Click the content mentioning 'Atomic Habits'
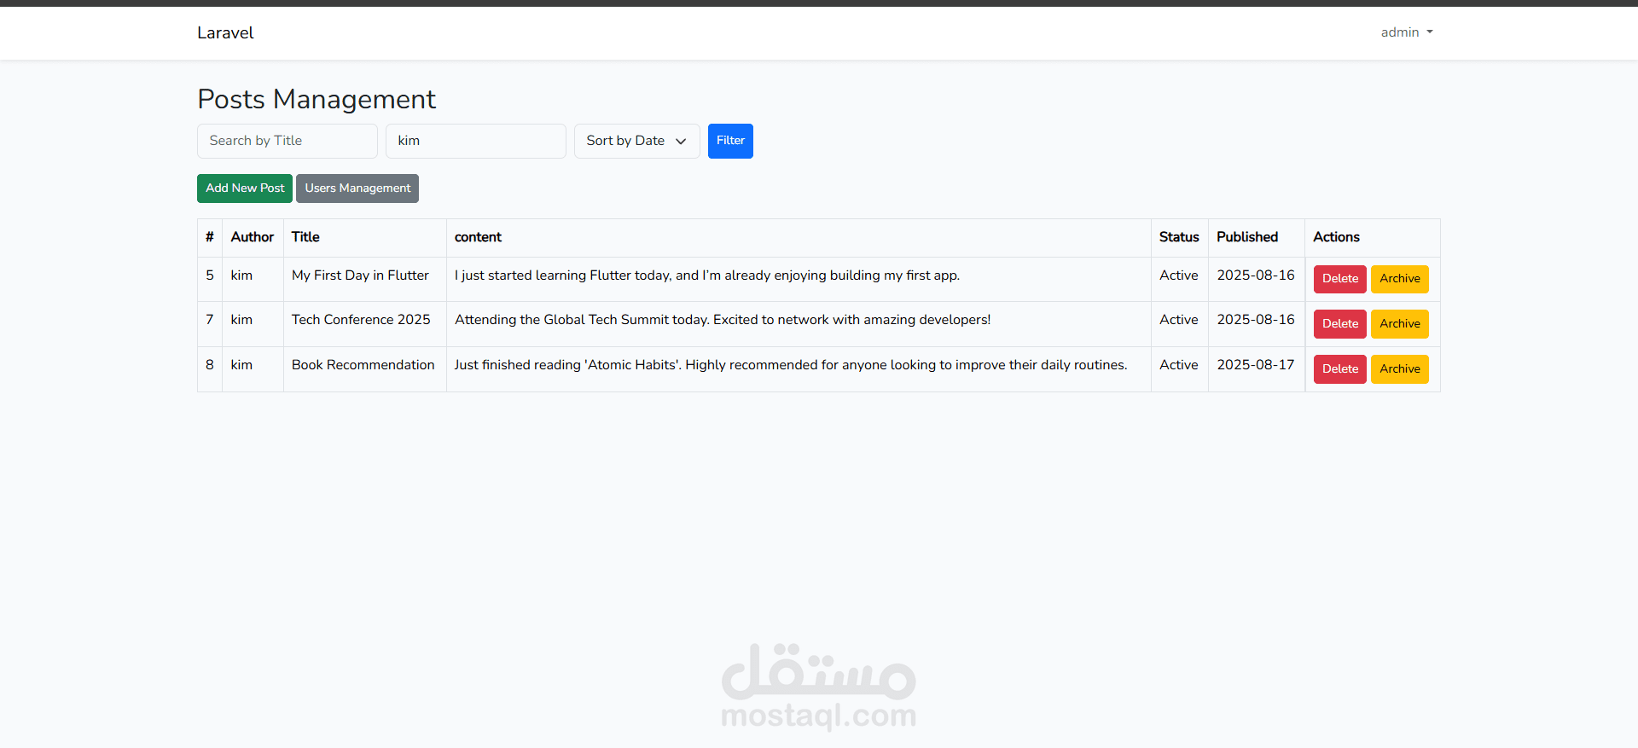1638x748 pixels. point(791,365)
